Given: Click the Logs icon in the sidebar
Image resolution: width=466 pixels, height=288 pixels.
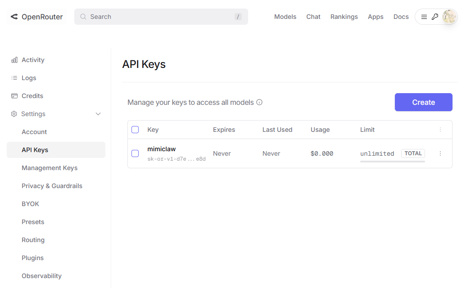Looking at the screenshot, I should point(14,77).
